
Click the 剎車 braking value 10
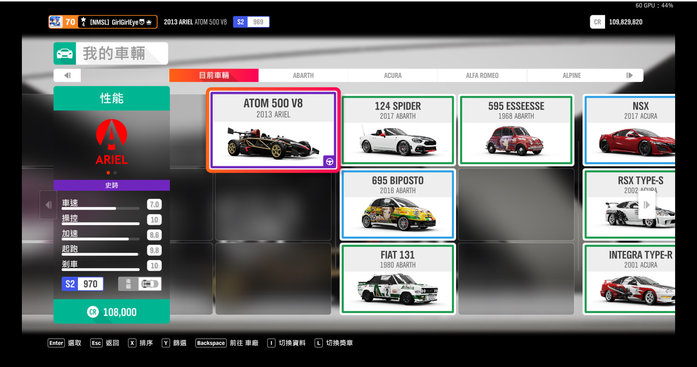[x=154, y=265]
